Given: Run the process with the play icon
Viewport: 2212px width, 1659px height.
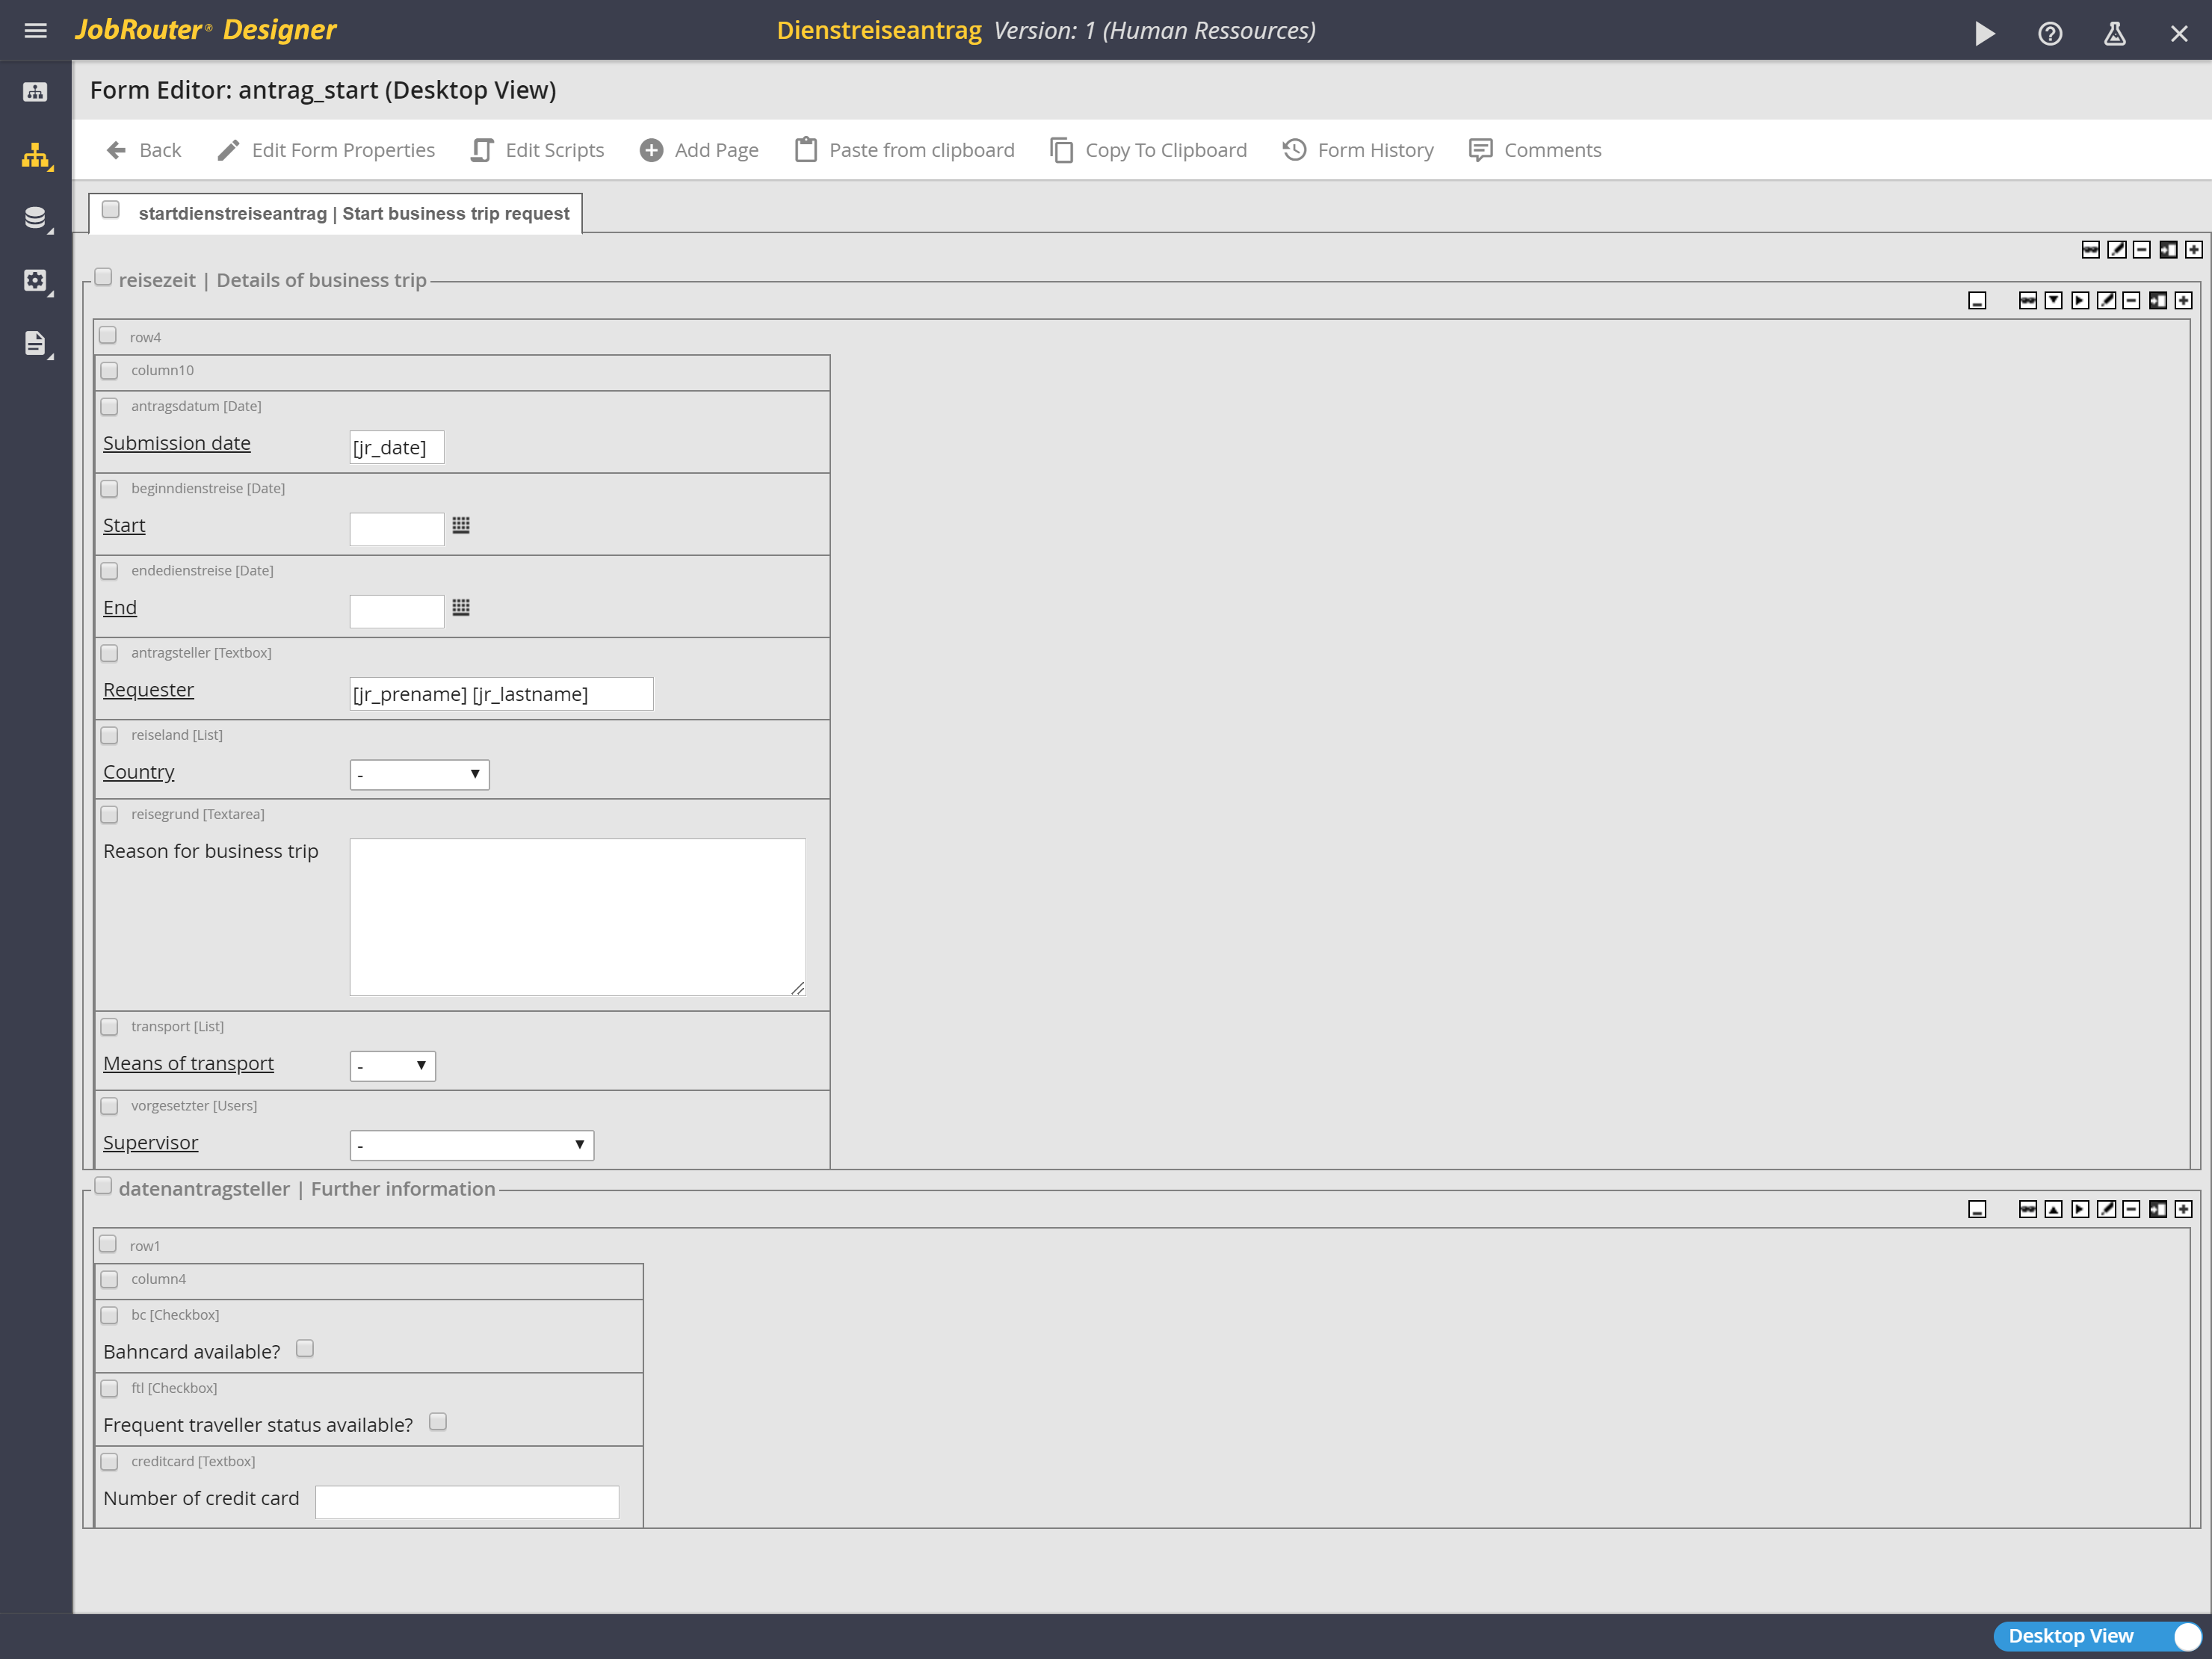Looking at the screenshot, I should coord(1984,33).
